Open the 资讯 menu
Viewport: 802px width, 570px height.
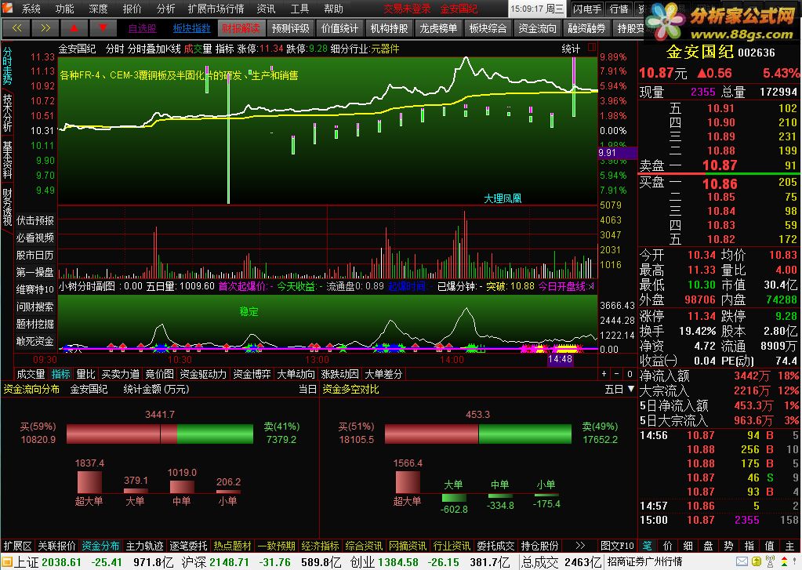click(x=266, y=9)
